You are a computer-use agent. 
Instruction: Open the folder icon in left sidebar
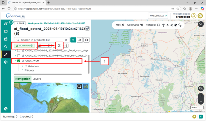tap(6, 31)
